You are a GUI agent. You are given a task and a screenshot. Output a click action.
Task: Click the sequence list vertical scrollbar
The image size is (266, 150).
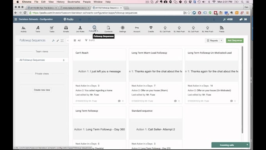(242, 90)
